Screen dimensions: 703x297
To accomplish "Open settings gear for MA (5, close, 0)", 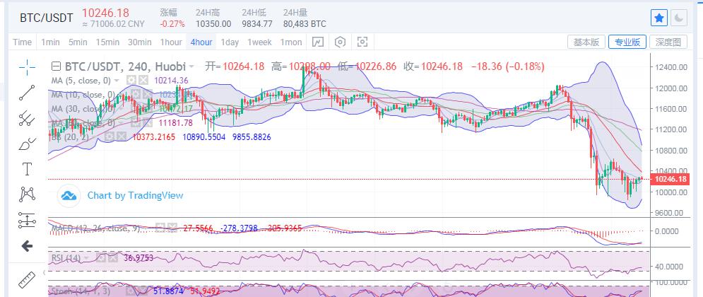I will (x=131, y=81).
